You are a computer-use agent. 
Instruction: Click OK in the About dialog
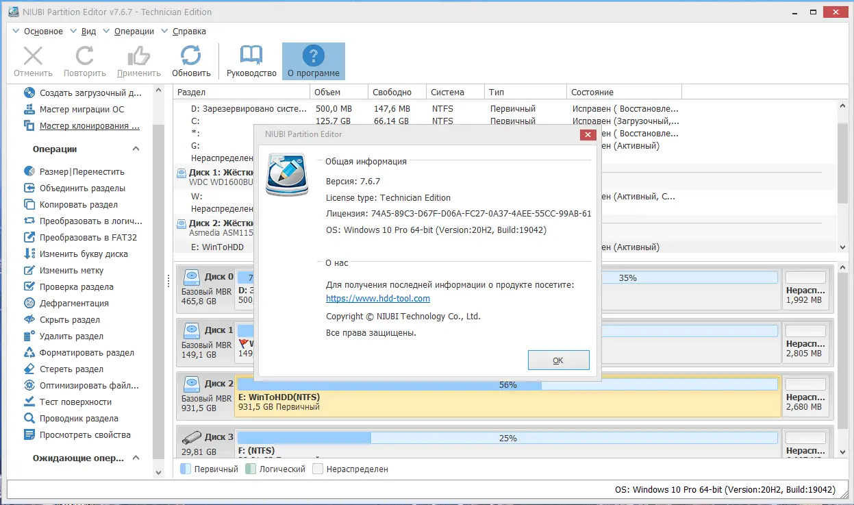point(558,360)
